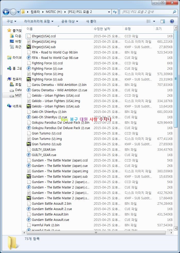
Task: Select the 홈 그룹 item in sidebar
Action: tap(14, 68)
